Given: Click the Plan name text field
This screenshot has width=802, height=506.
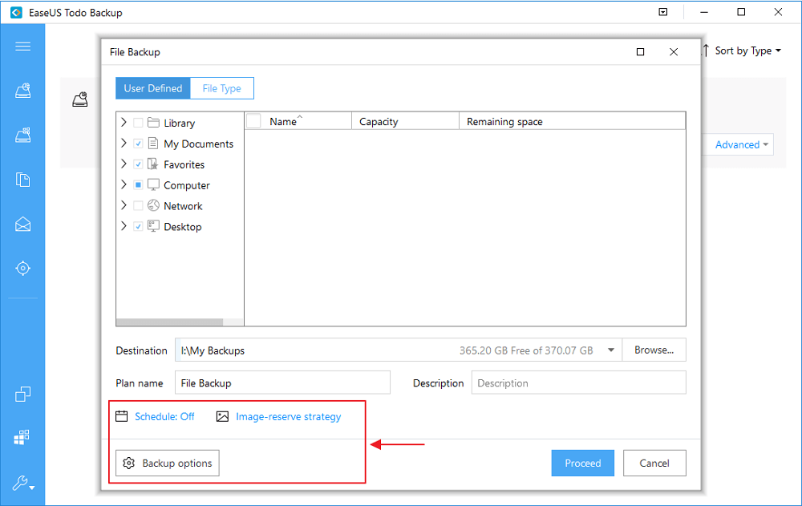Looking at the screenshot, I should pos(282,383).
